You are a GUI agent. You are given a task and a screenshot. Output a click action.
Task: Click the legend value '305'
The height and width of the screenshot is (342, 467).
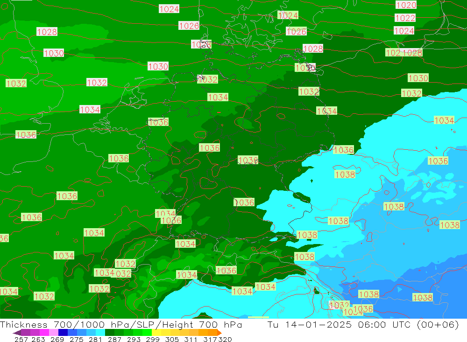(171, 340)
